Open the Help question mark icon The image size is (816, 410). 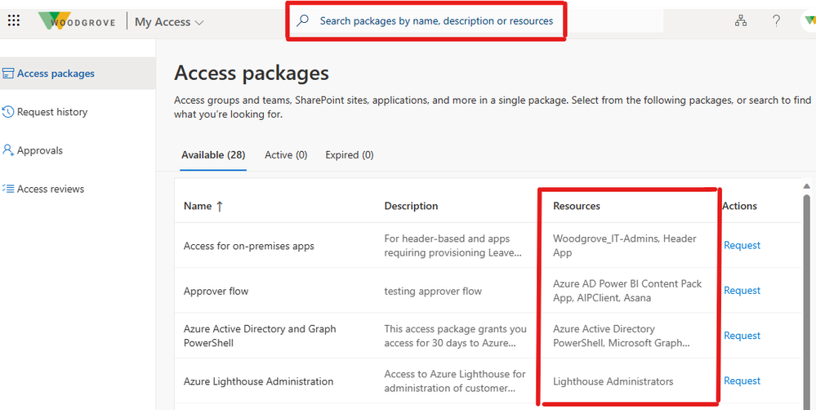coord(776,21)
